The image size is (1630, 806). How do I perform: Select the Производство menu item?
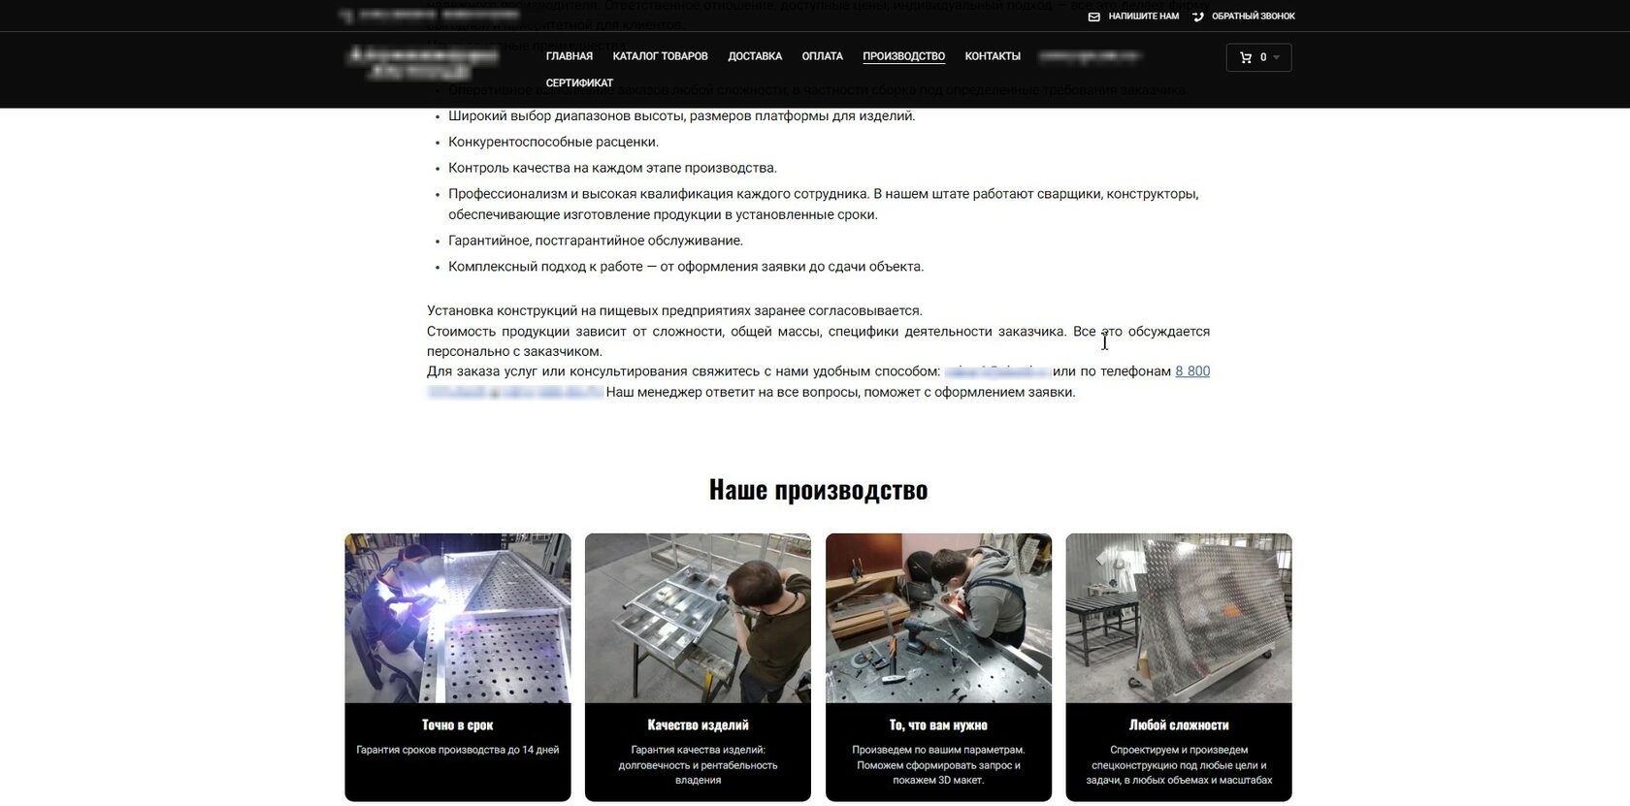(x=903, y=56)
